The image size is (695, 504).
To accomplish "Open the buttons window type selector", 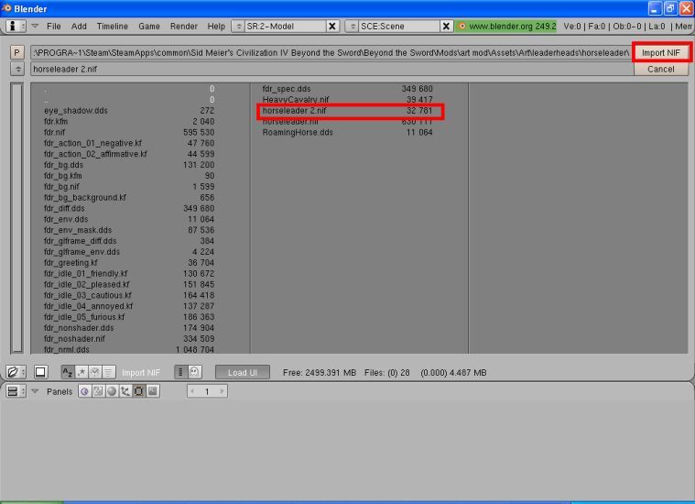I will tap(16, 391).
